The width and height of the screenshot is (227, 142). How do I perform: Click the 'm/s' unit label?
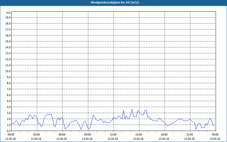[9, 13]
